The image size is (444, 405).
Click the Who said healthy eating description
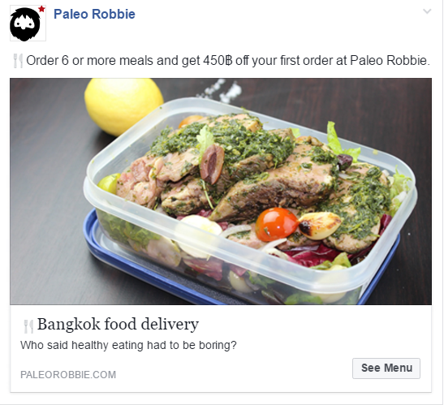128,345
